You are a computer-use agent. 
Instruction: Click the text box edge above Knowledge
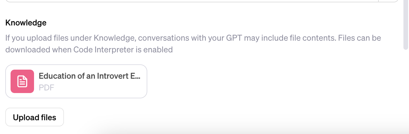pyautogui.click(x=191, y=1)
